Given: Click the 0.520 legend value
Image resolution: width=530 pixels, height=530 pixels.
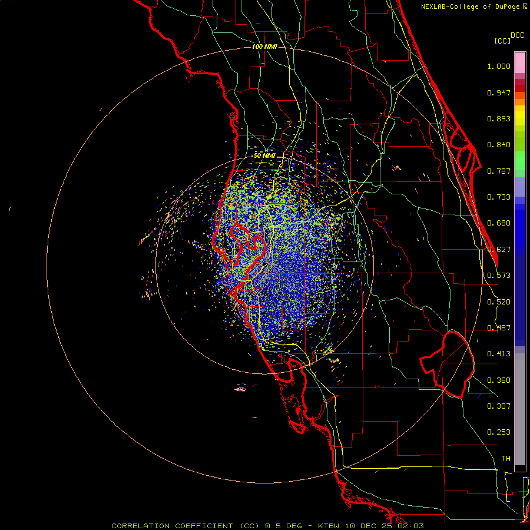Looking at the screenshot, I should point(499,302).
